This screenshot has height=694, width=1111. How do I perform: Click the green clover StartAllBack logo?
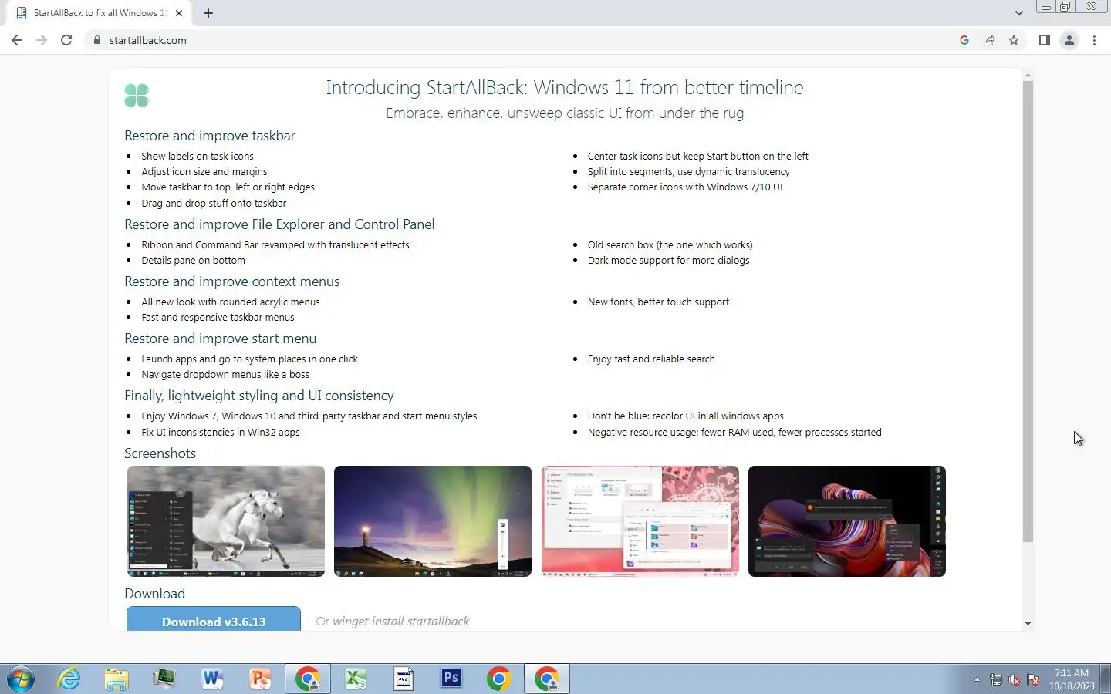click(137, 96)
